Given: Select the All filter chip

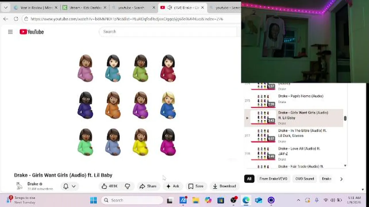Looking at the screenshot, I should click(x=249, y=179).
